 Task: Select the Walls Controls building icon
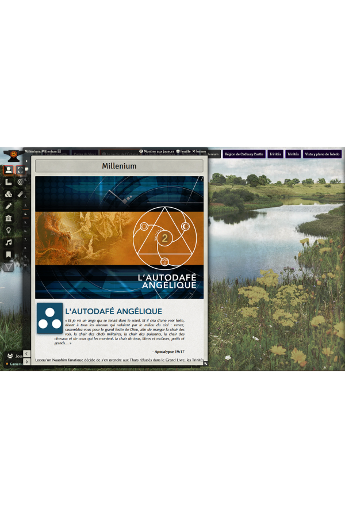pyautogui.click(x=9, y=218)
